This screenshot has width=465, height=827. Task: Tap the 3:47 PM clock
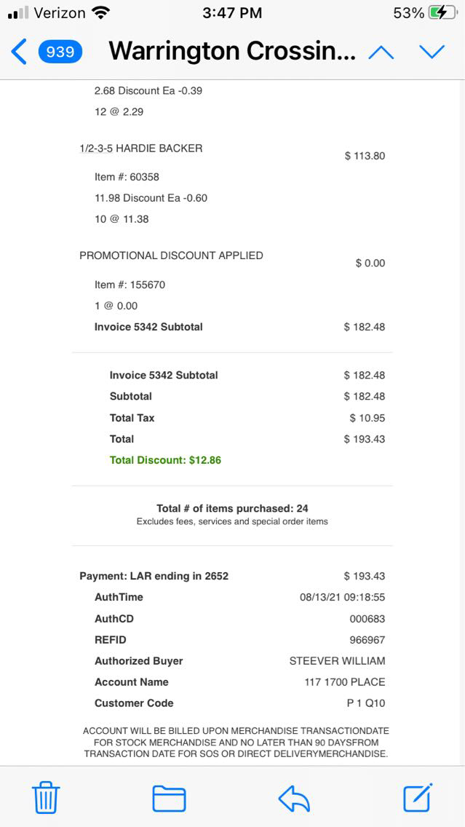[x=232, y=13]
